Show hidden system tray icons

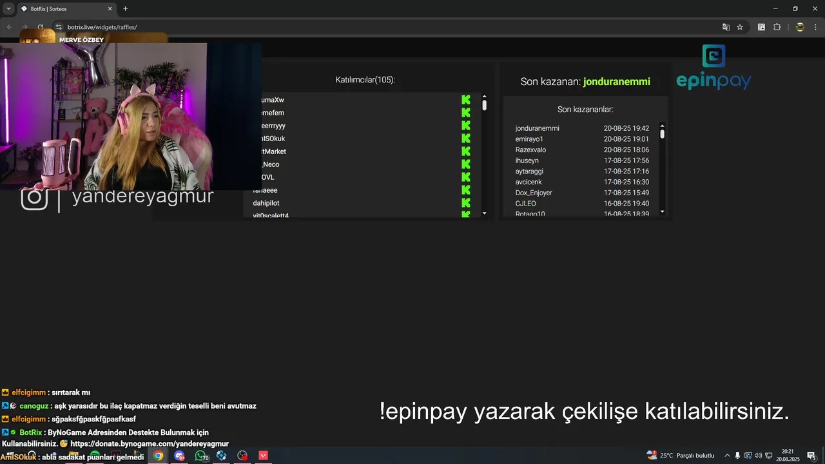[727, 456]
